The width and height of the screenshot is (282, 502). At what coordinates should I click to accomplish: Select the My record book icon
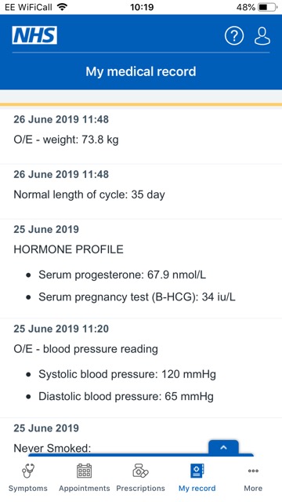click(197, 471)
